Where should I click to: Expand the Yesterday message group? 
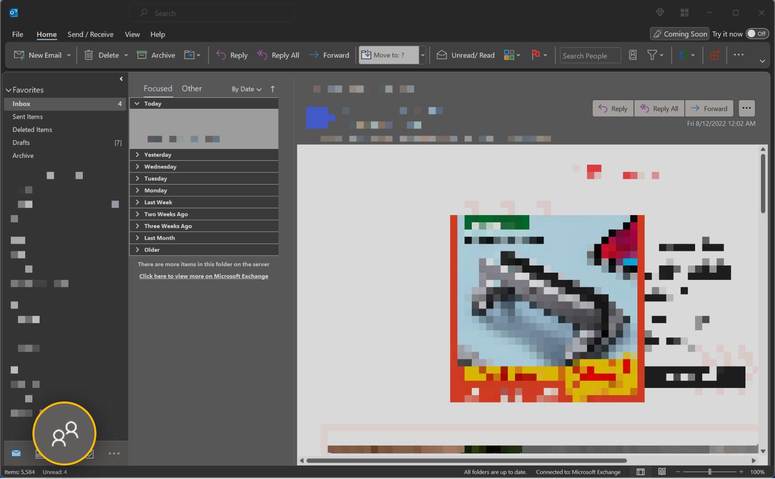[138, 155]
